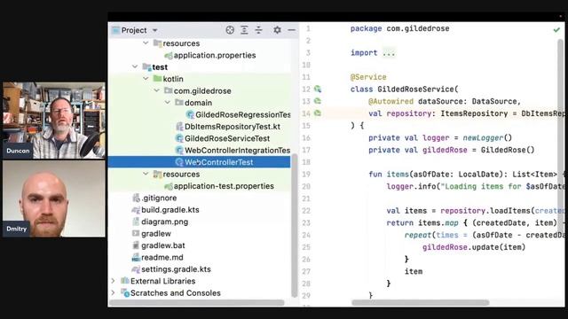The height and width of the screenshot is (319, 568).
Task: Select the .gitignore file
Action: (159, 198)
